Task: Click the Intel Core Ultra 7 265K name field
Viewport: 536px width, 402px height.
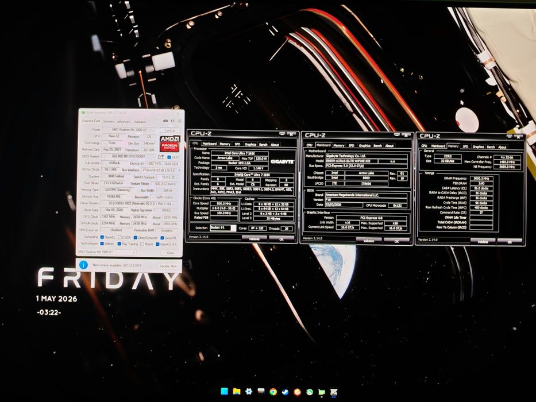Action: [x=240, y=153]
